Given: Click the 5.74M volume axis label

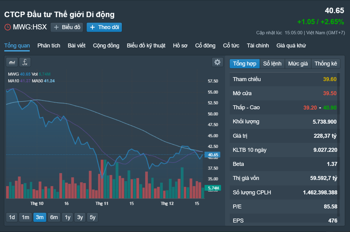Looking at the screenshot, I should pyautogui.click(x=213, y=188).
